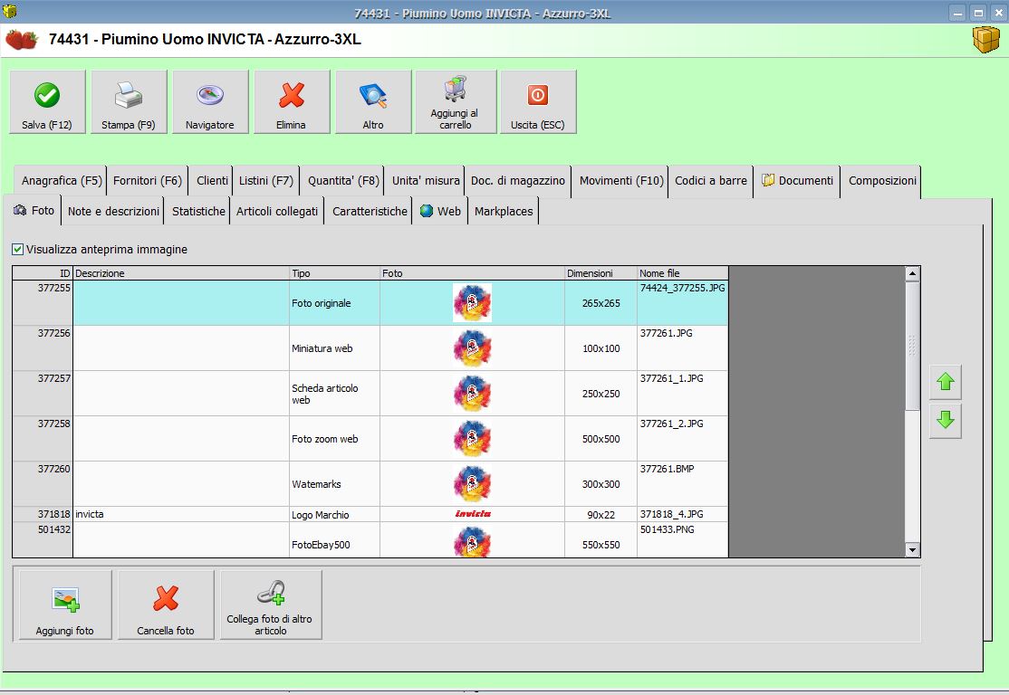This screenshot has height=695, width=1009.
Task: Uncheck Visualizza anteprima immagine
Action: pyautogui.click(x=17, y=250)
